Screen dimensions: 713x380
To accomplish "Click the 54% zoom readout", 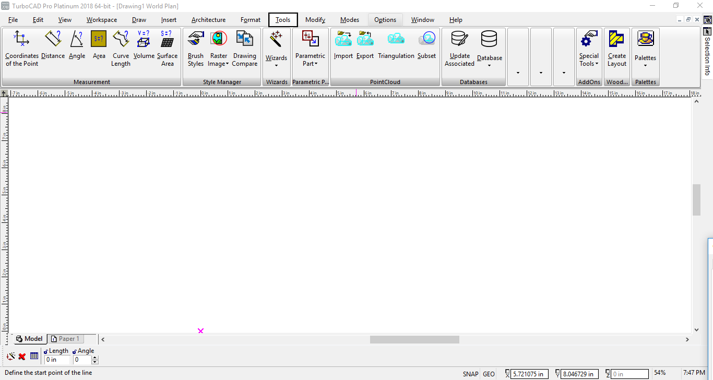I will point(660,373).
